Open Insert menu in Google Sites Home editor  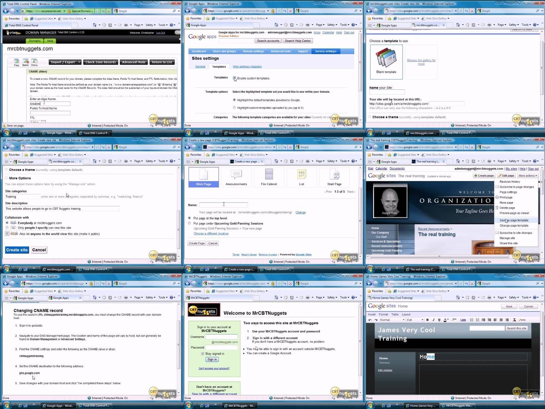[x=372, y=314]
